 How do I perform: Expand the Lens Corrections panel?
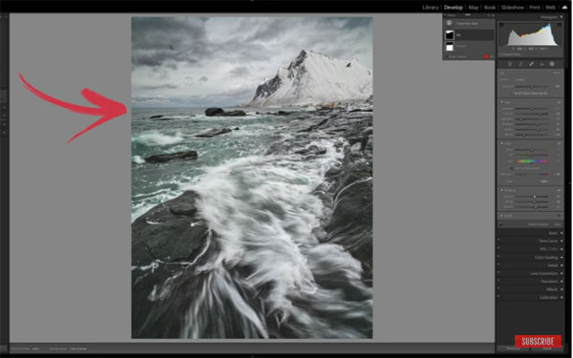pos(543,273)
